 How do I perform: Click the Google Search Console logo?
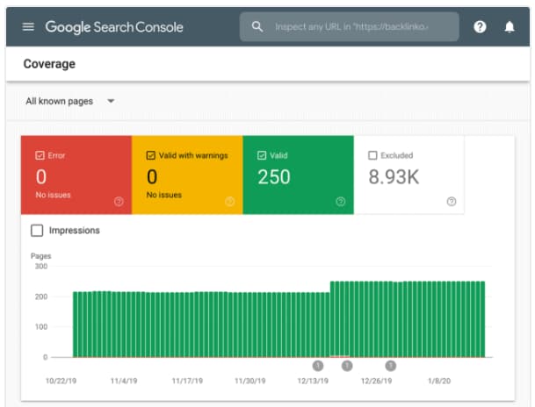114,26
